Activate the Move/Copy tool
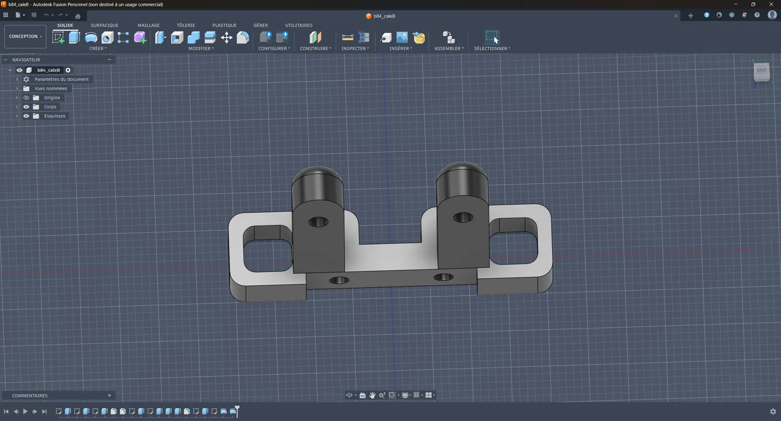781x421 pixels. click(x=226, y=38)
